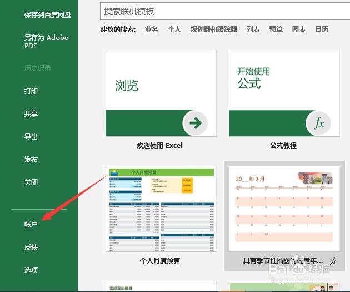This screenshot has width=350, height=292.
Task: Search suggested category 个人
Action: 174,29
